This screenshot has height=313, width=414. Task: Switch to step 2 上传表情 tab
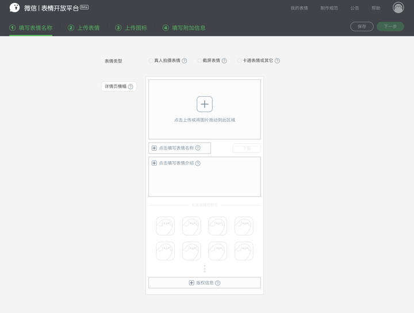click(84, 28)
